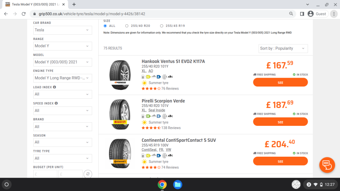Expand the Speed Index dropdown

[63, 111]
